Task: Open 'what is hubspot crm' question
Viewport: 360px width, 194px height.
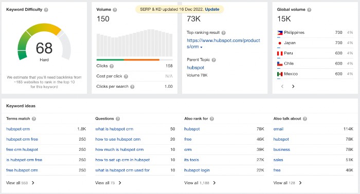Action: click(x=114, y=129)
